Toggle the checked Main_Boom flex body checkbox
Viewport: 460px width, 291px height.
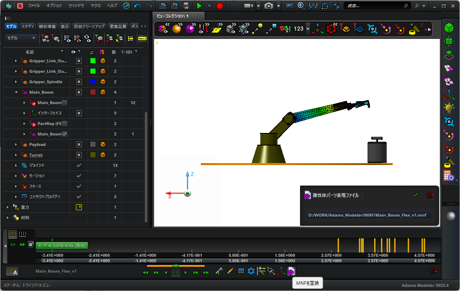point(64,134)
